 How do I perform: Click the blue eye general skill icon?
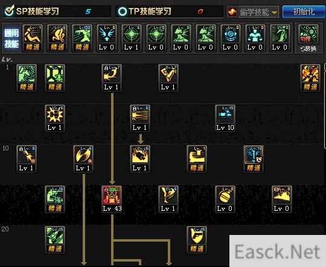tap(231, 38)
